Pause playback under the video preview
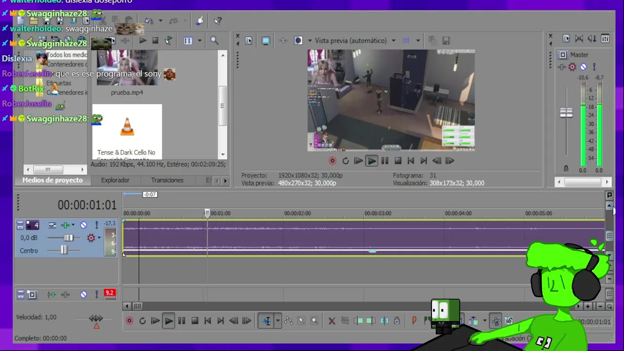The height and width of the screenshot is (351, 624). coord(385,161)
